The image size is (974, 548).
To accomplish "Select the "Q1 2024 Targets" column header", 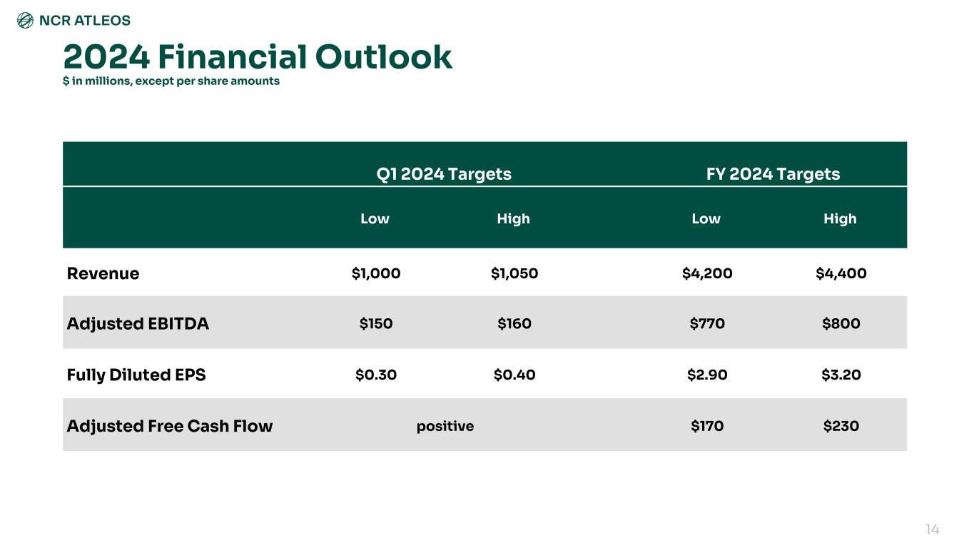I will coord(444,174).
